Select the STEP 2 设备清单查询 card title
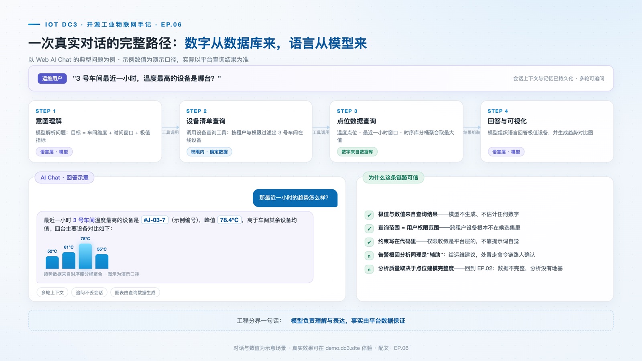 (206, 121)
